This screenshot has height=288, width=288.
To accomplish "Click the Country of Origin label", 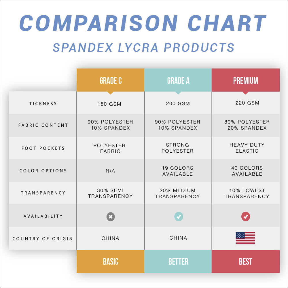I will click(x=43, y=239).
